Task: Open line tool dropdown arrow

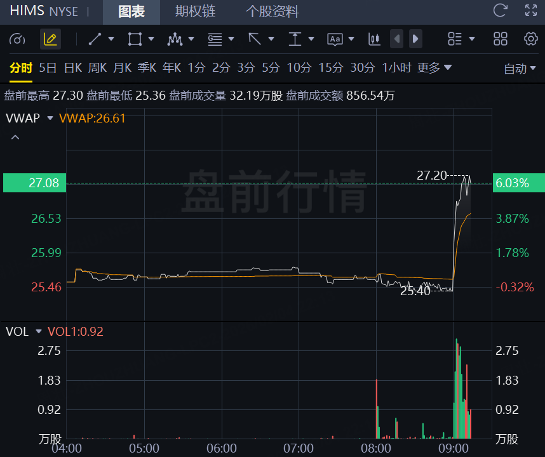Action: (x=111, y=39)
